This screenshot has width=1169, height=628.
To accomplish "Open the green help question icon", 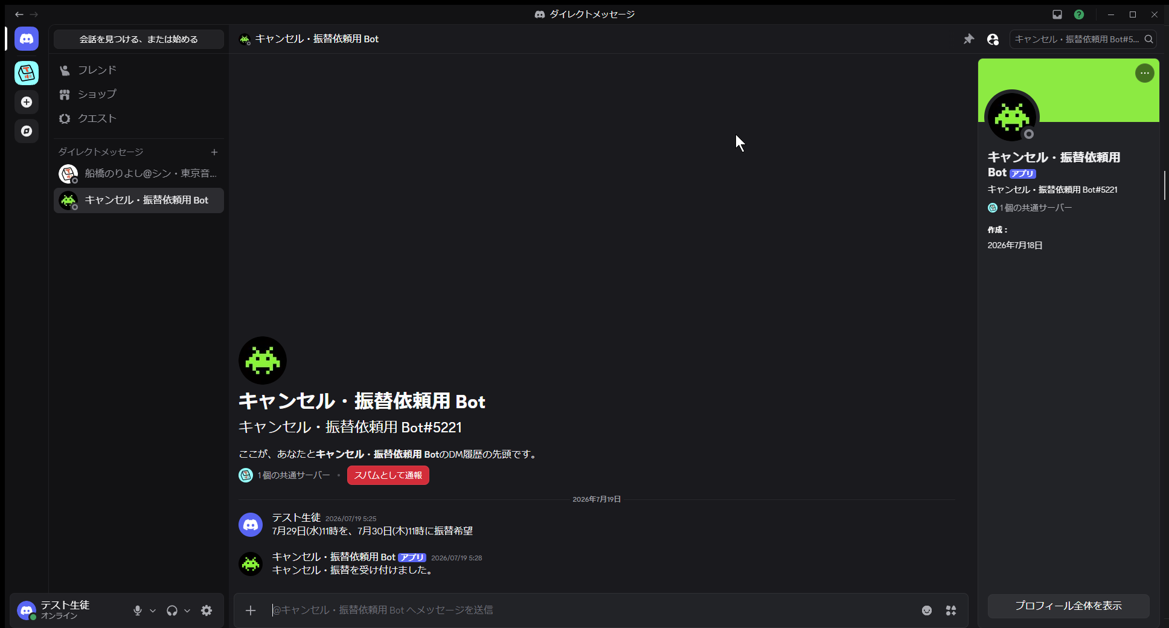I will (x=1079, y=14).
